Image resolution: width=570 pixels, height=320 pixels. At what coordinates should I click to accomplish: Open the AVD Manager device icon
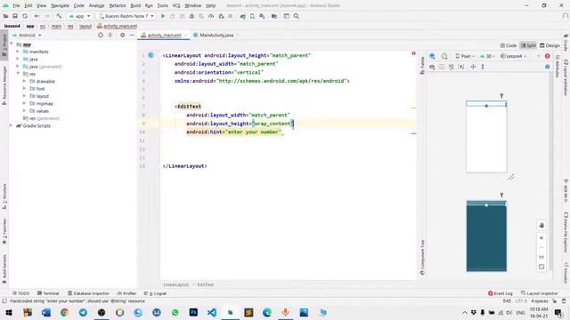(252, 16)
